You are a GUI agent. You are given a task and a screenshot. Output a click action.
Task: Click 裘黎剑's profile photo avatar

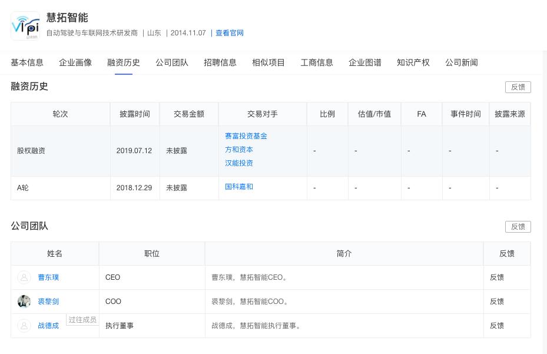[x=24, y=302]
